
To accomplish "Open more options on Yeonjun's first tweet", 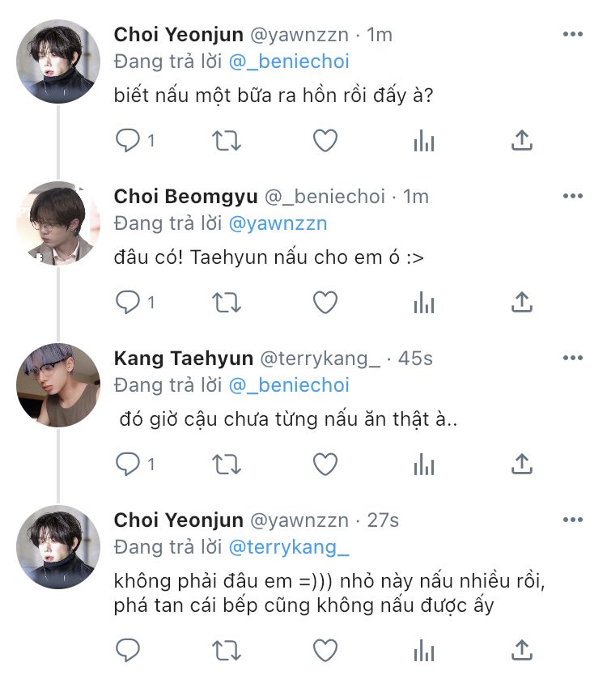I will (x=572, y=35).
